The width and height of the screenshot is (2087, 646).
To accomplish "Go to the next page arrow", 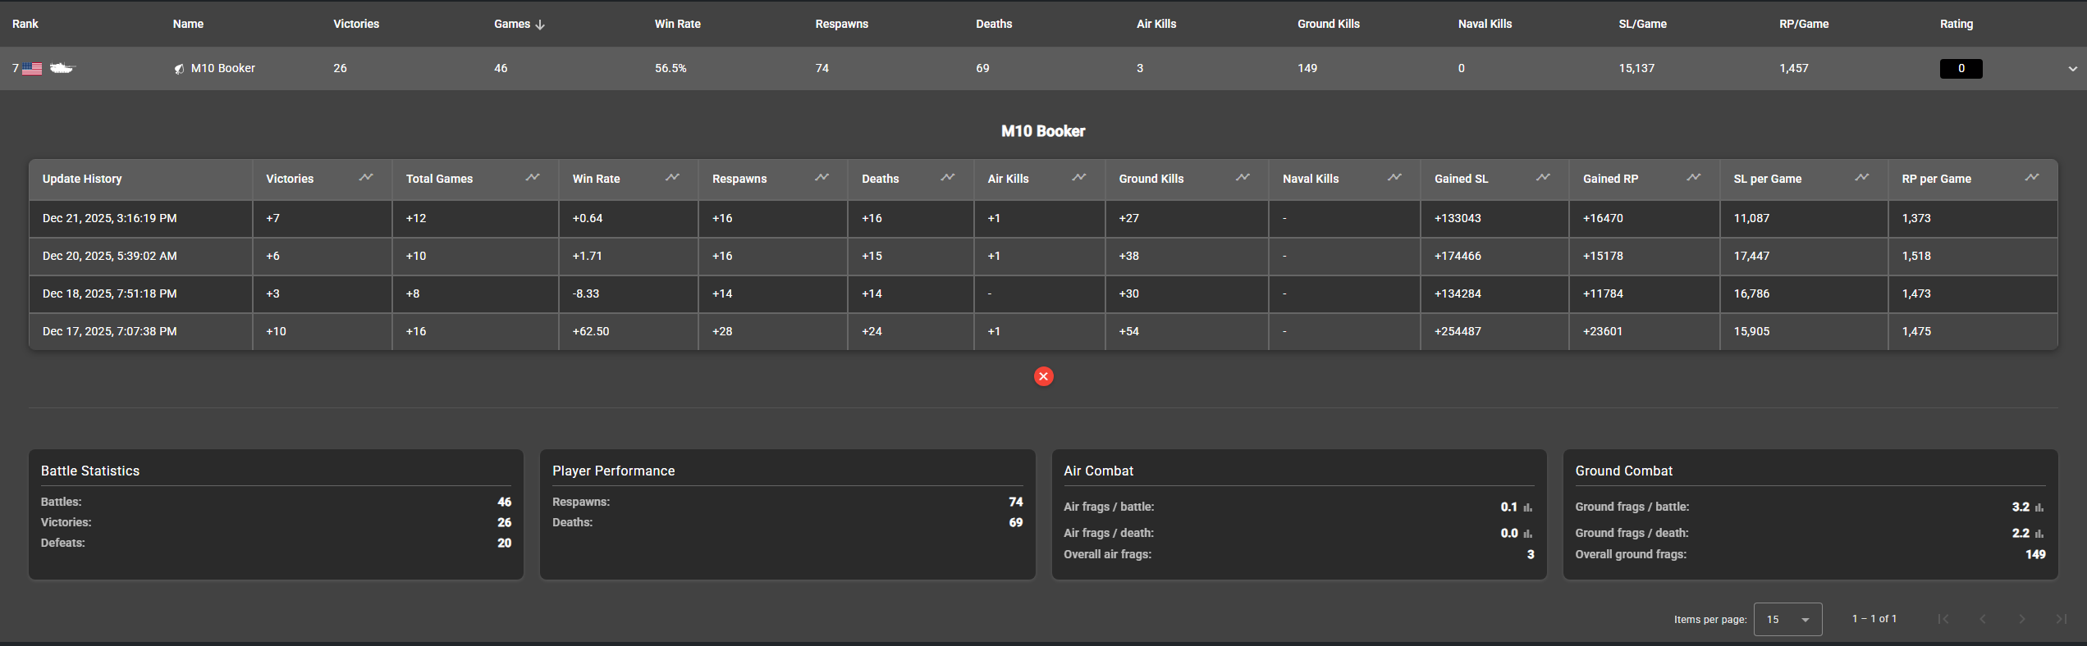I will point(2021,619).
